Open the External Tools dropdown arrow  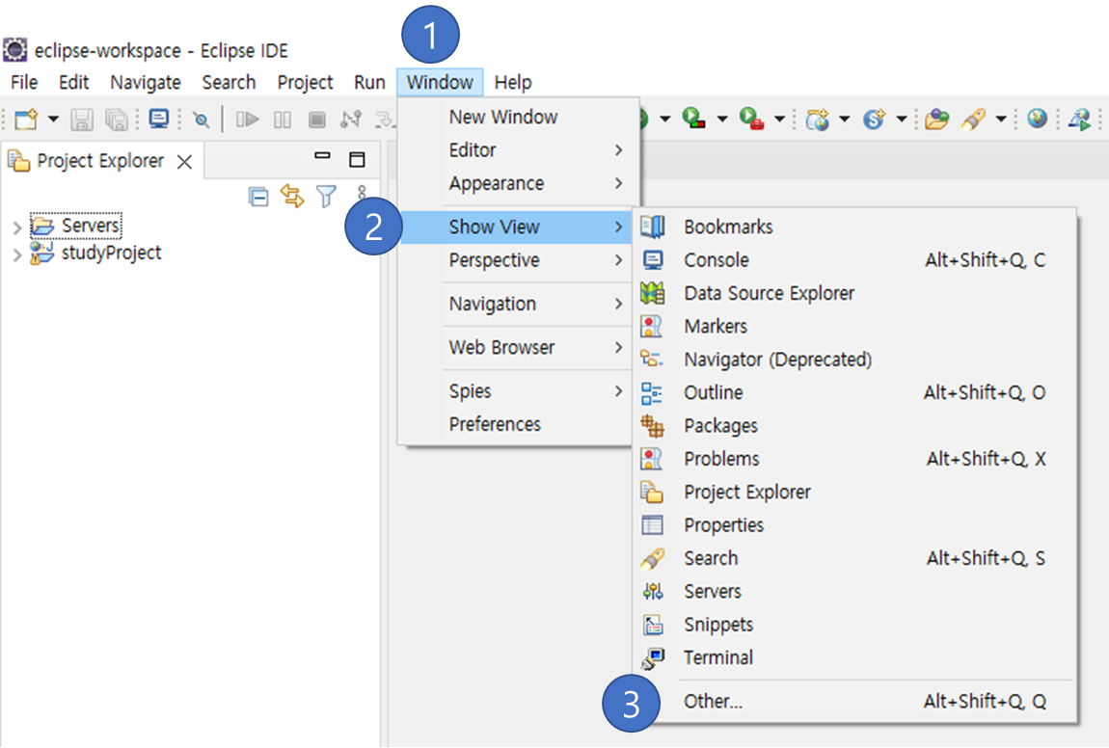pos(779,119)
